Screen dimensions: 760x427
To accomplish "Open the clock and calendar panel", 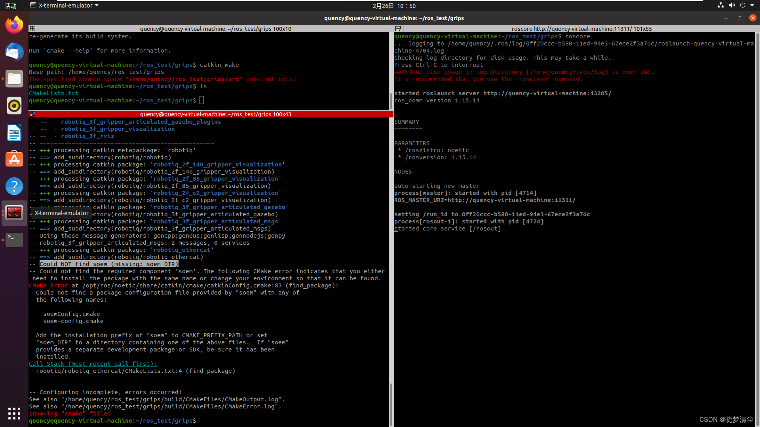I will point(394,6).
